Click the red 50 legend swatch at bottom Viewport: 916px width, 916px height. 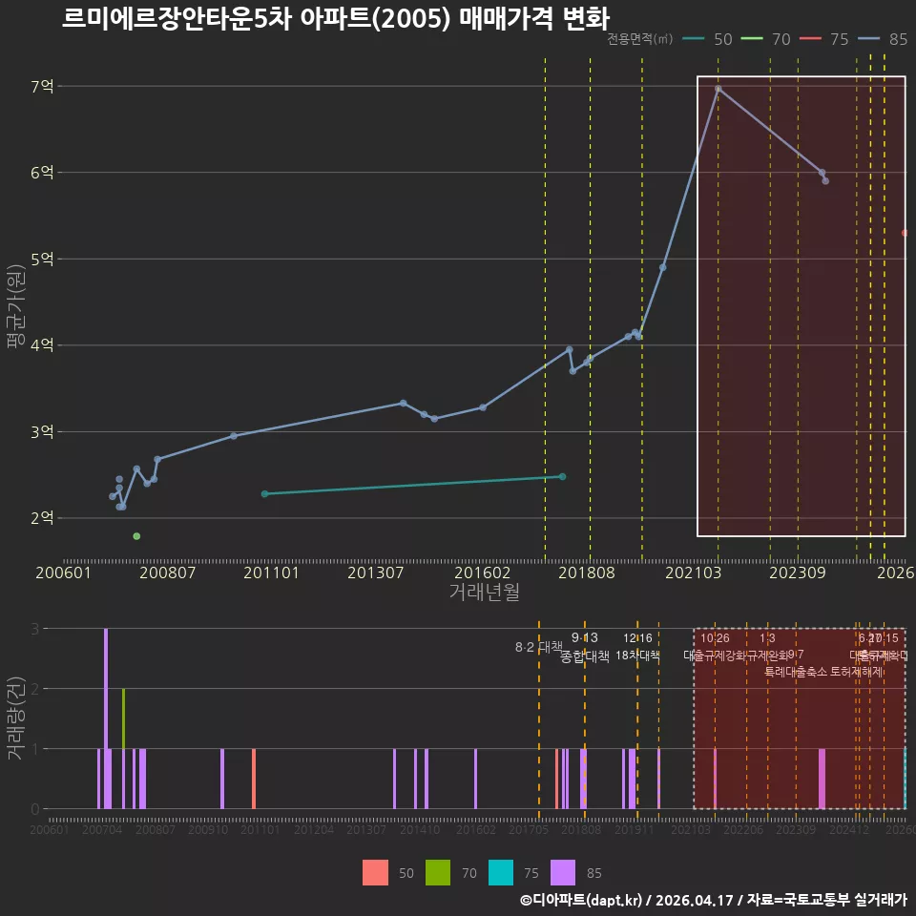point(375,873)
